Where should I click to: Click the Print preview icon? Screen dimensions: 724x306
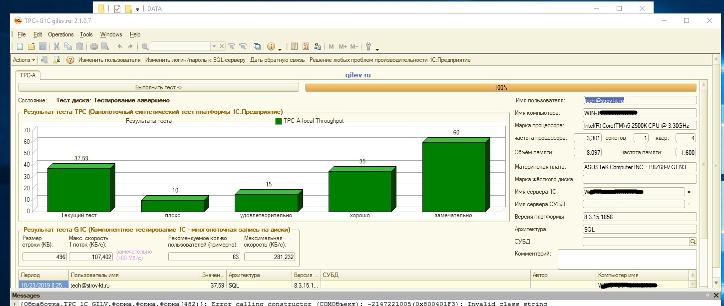pyautogui.click(x=105, y=46)
